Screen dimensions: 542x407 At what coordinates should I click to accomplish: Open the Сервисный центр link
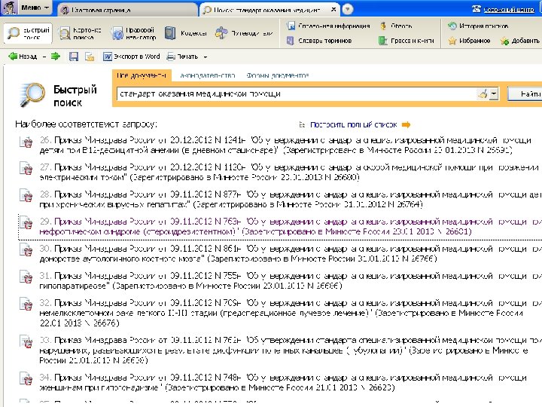504,9
